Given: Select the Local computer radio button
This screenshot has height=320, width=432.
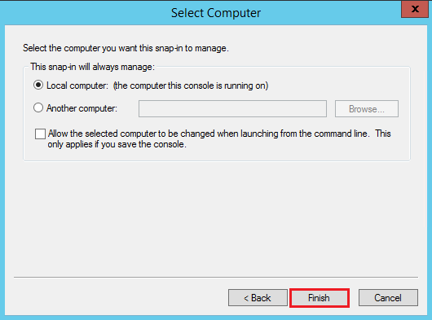Looking at the screenshot, I should click(x=38, y=85).
